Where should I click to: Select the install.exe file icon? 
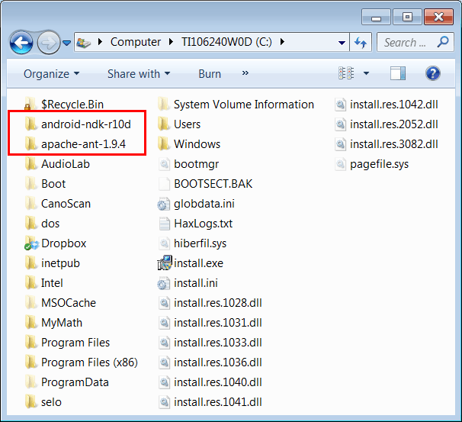coord(164,263)
